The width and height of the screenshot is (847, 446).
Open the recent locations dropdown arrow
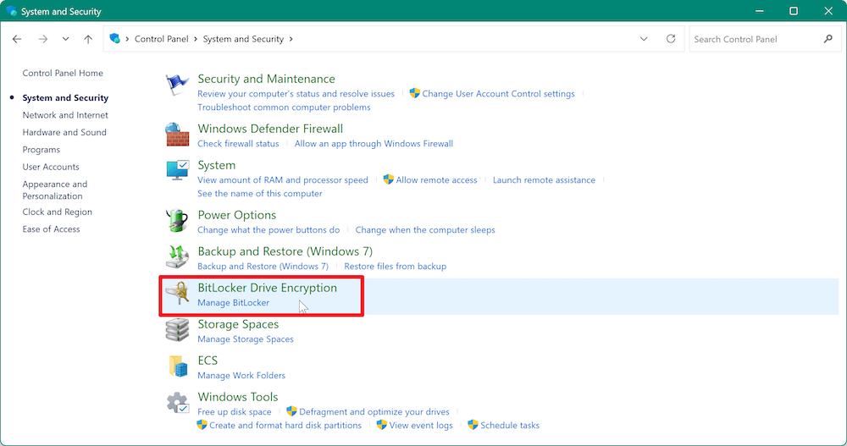[x=65, y=39]
